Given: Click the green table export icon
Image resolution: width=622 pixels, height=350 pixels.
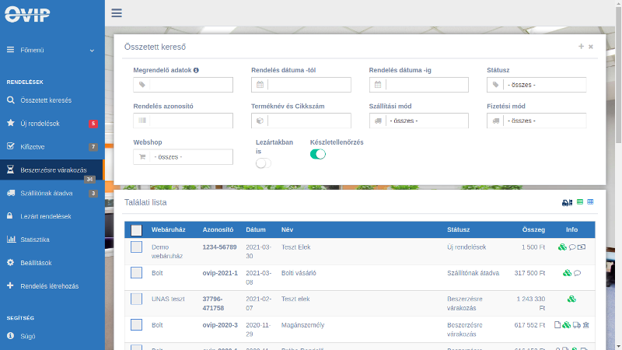Looking at the screenshot, I should pyautogui.click(x=580, y=202).
